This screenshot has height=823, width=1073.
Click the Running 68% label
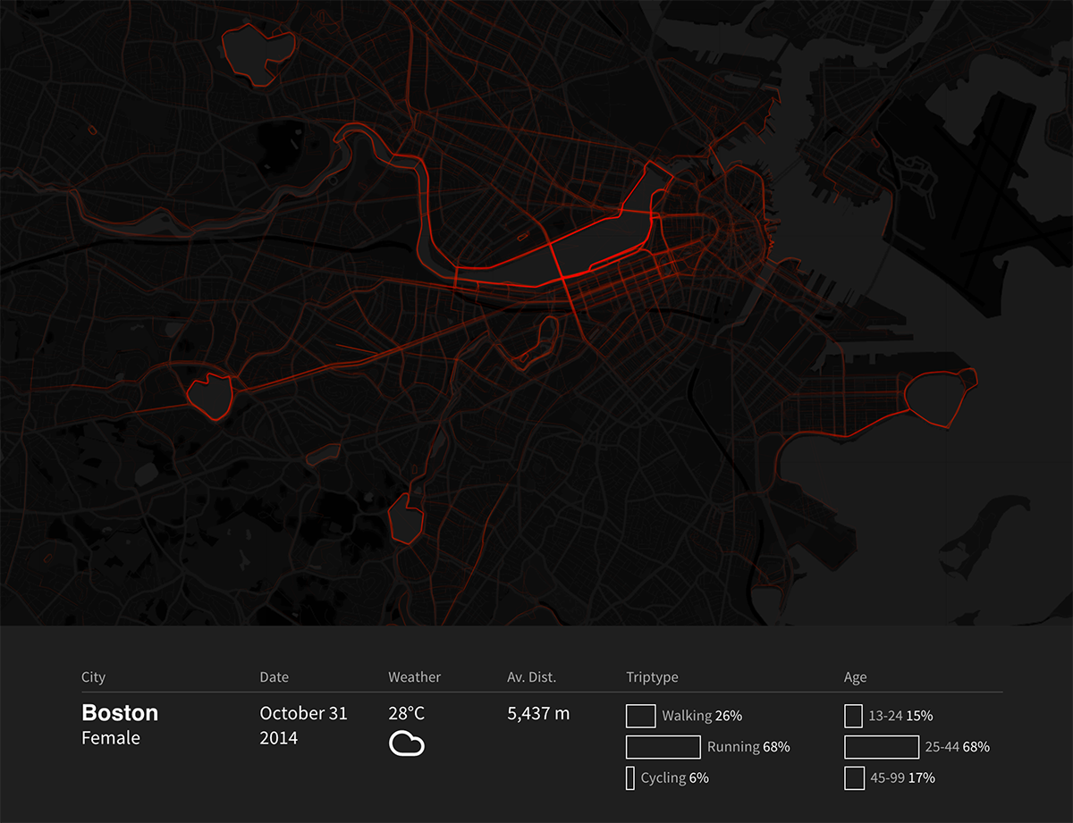[x=748, y=747]
